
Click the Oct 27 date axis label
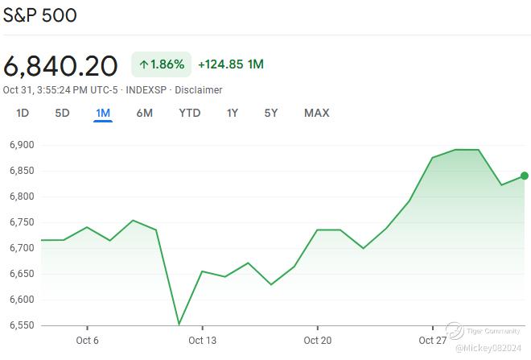tap(432, 340)
